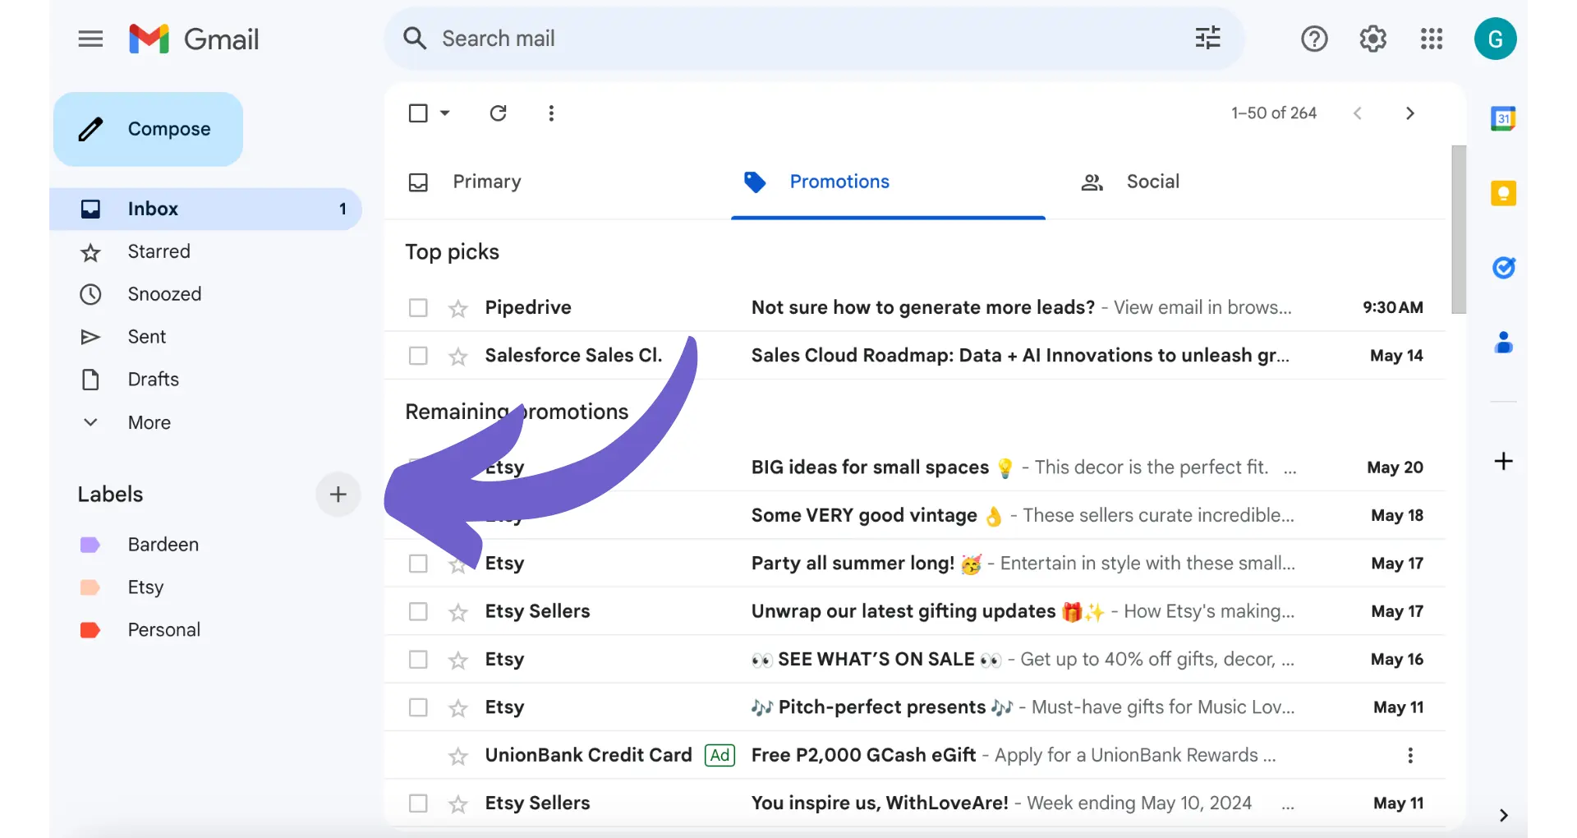Refresh the mail list
The image size is (1577, 838).
pos(498,113)
